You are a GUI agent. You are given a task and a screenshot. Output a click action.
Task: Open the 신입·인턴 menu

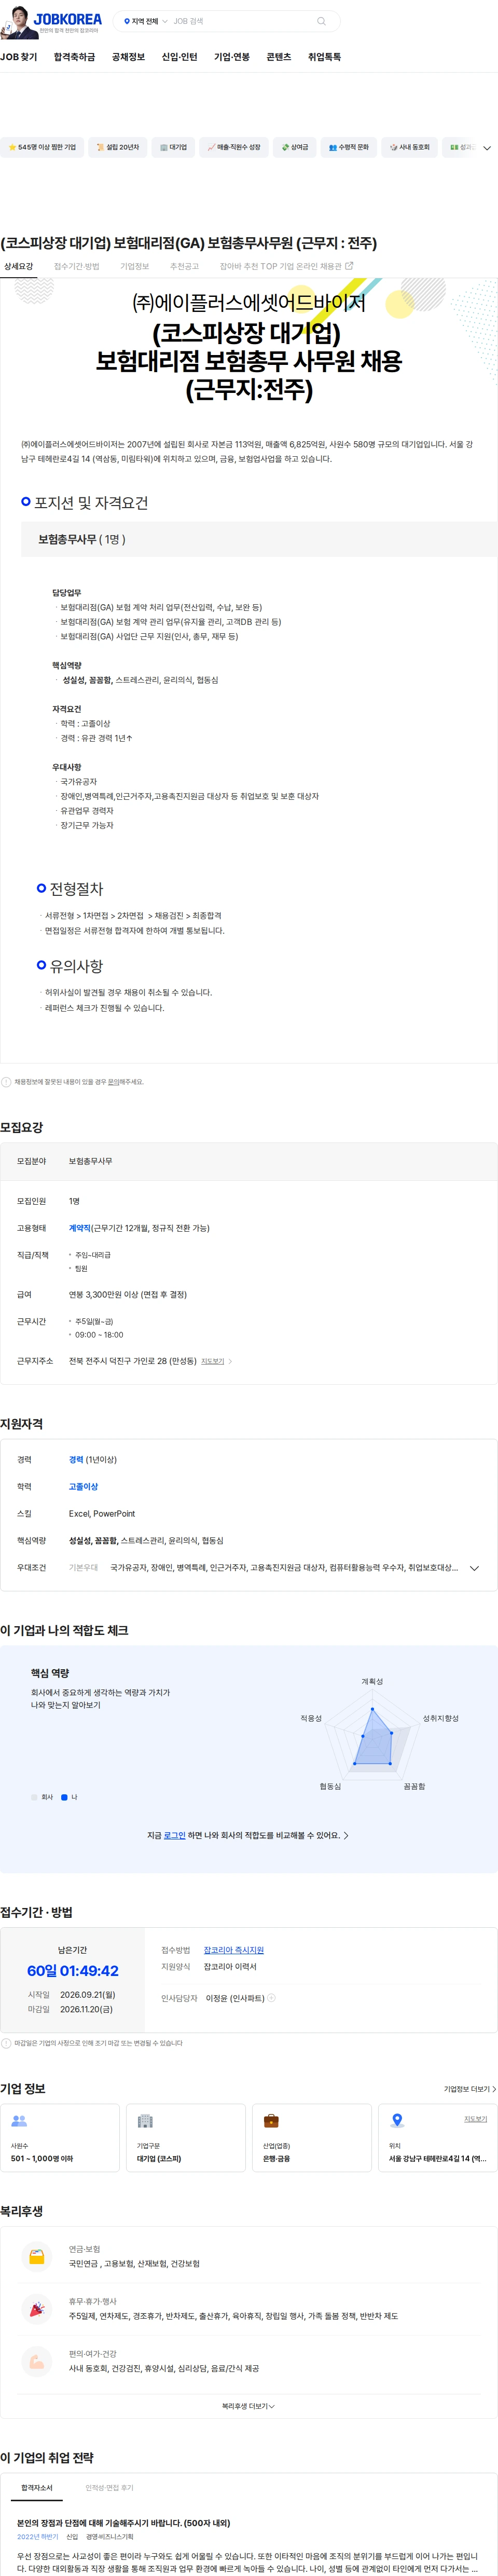(179, 57)
